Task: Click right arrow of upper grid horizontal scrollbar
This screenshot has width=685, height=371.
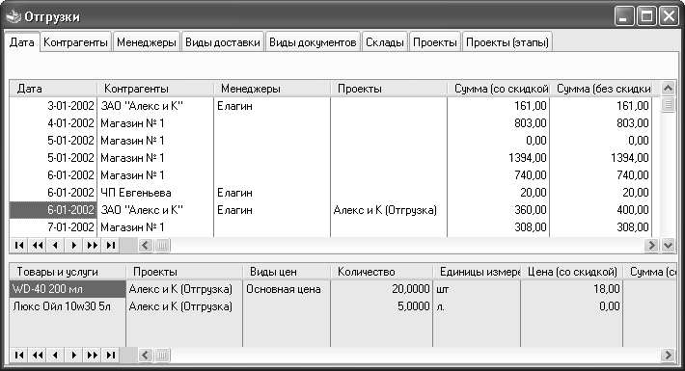Action: point(651,246)
